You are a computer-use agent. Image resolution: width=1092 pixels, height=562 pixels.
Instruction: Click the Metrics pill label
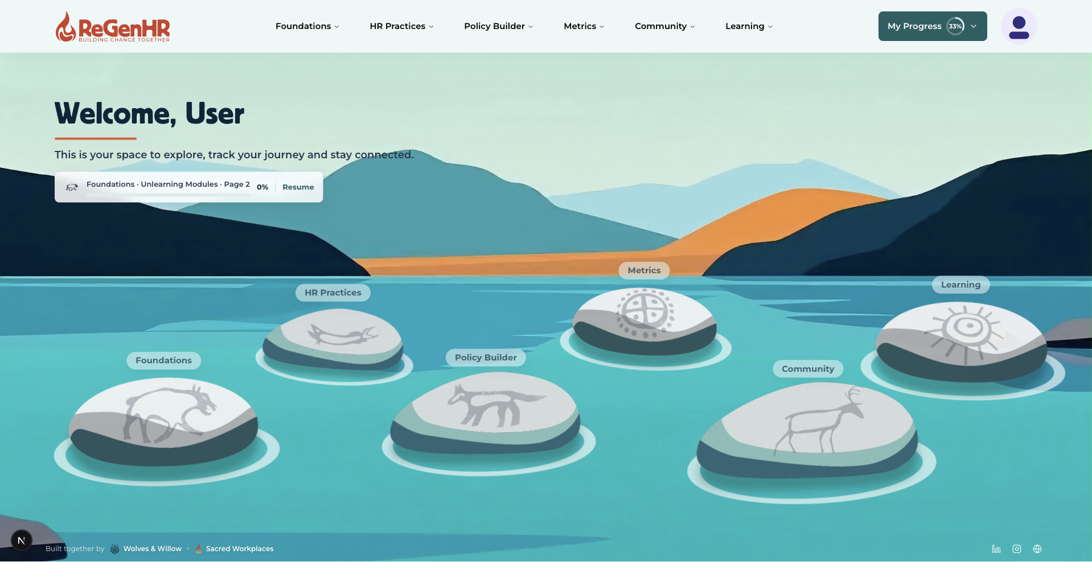pyautogui.click(x=644, y=270)
